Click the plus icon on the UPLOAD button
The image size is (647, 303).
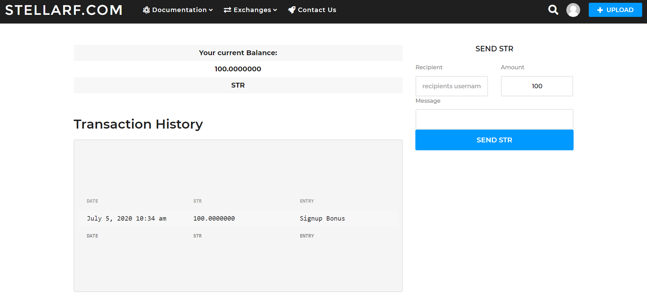click(600, 10)
